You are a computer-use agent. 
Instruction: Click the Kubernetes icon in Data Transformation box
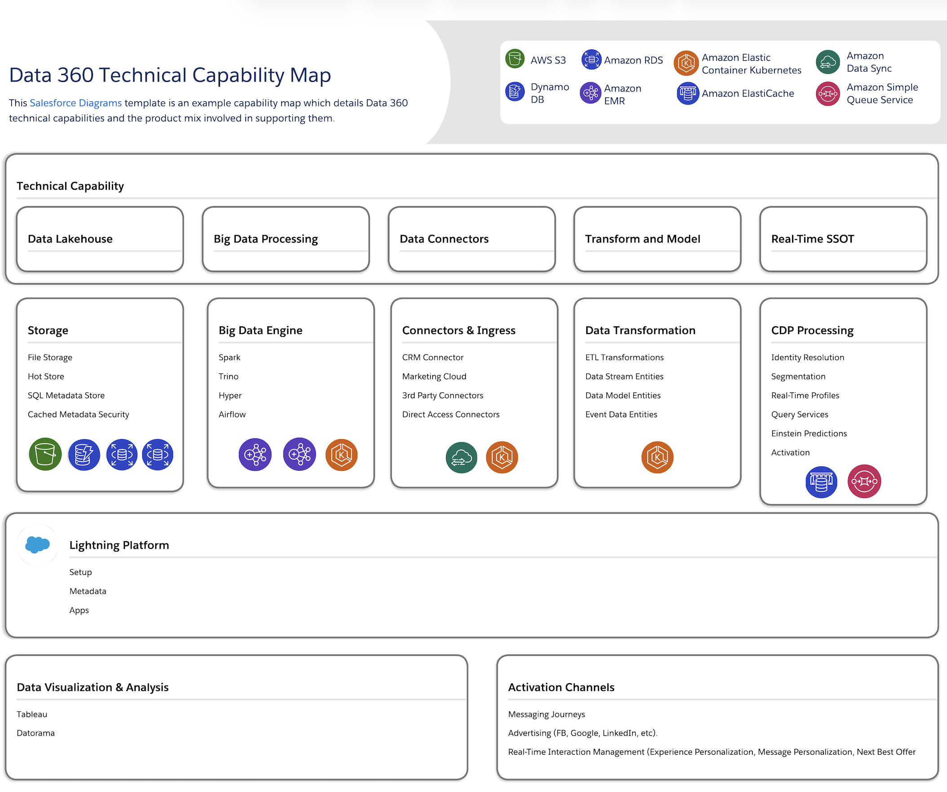(x=657, y=457)
